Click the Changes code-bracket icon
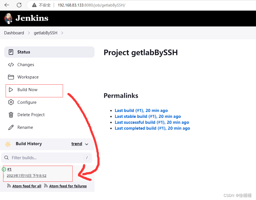The image size is (256, 200). pyautogui.click(x=11, y=65)
